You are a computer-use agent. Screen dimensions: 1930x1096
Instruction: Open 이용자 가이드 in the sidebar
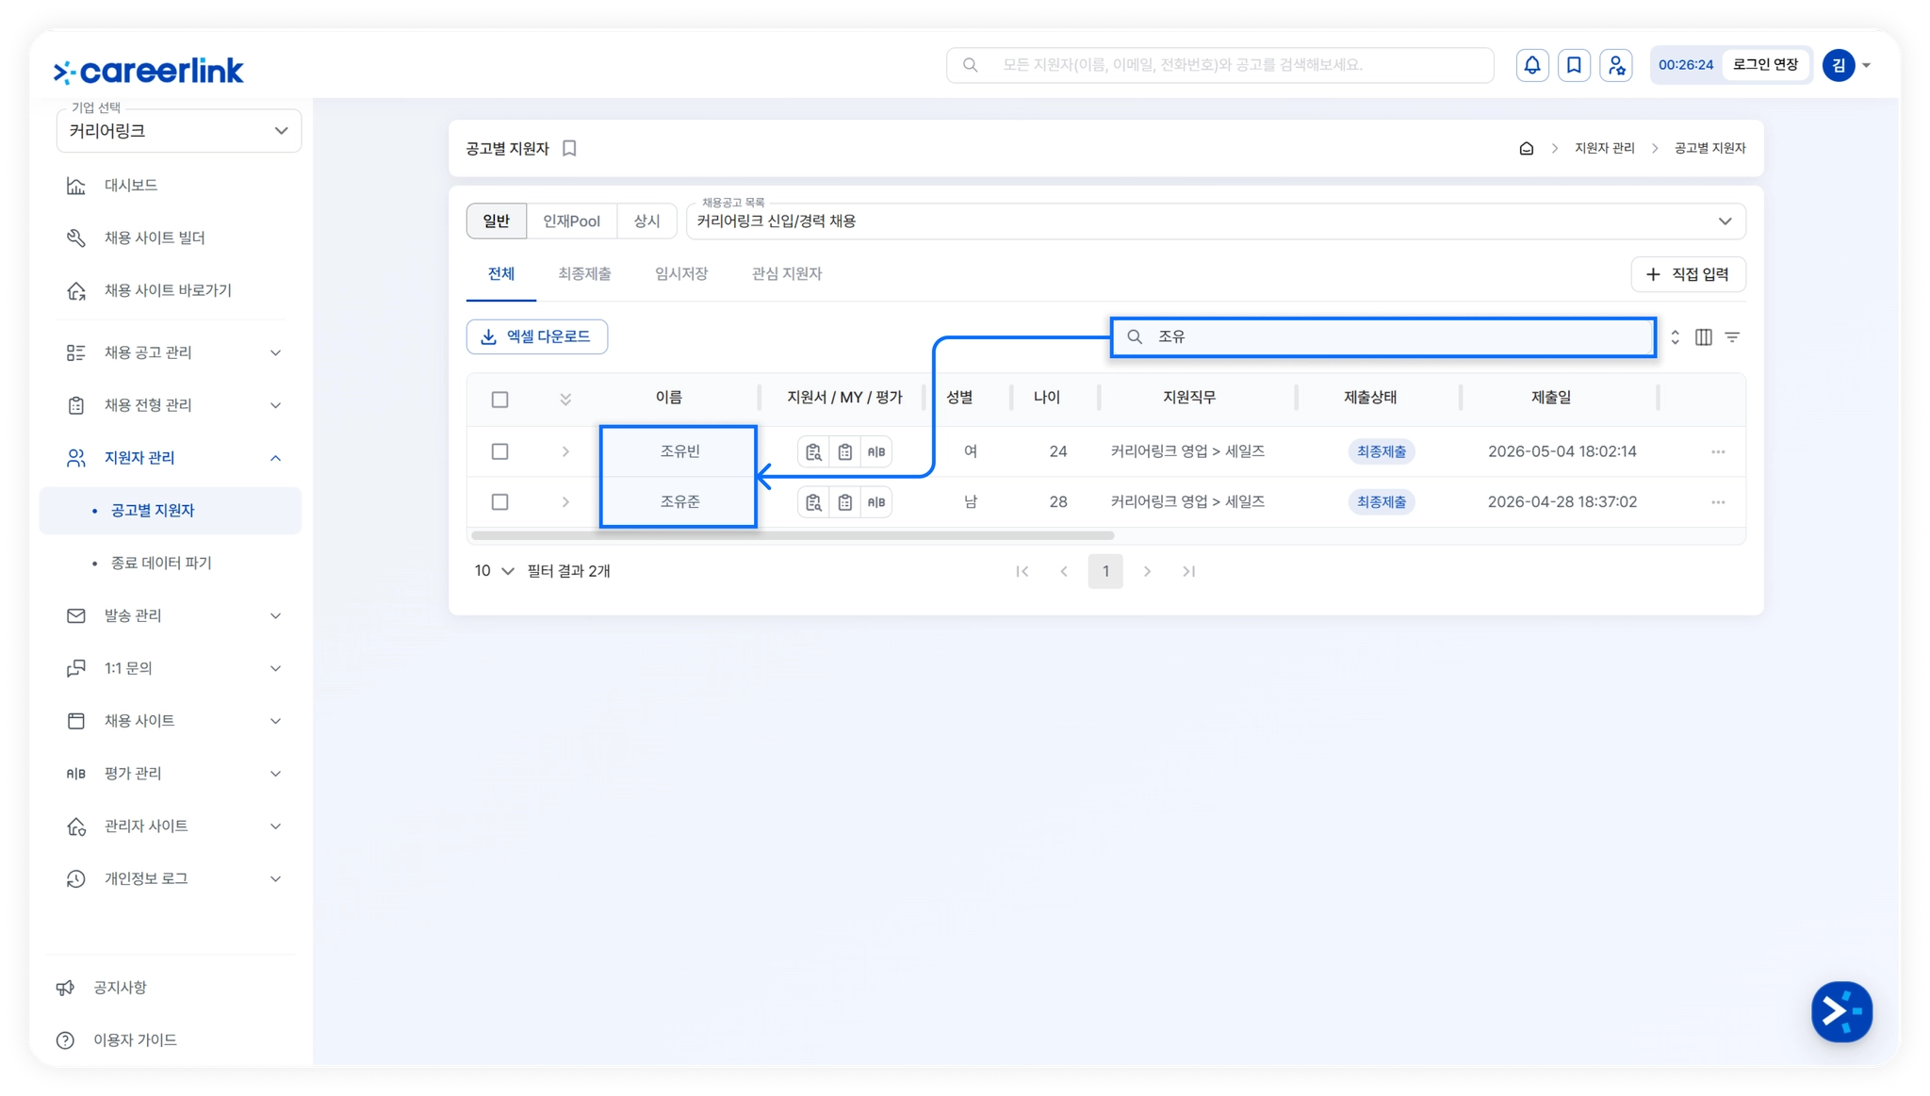pos(135,1040)
